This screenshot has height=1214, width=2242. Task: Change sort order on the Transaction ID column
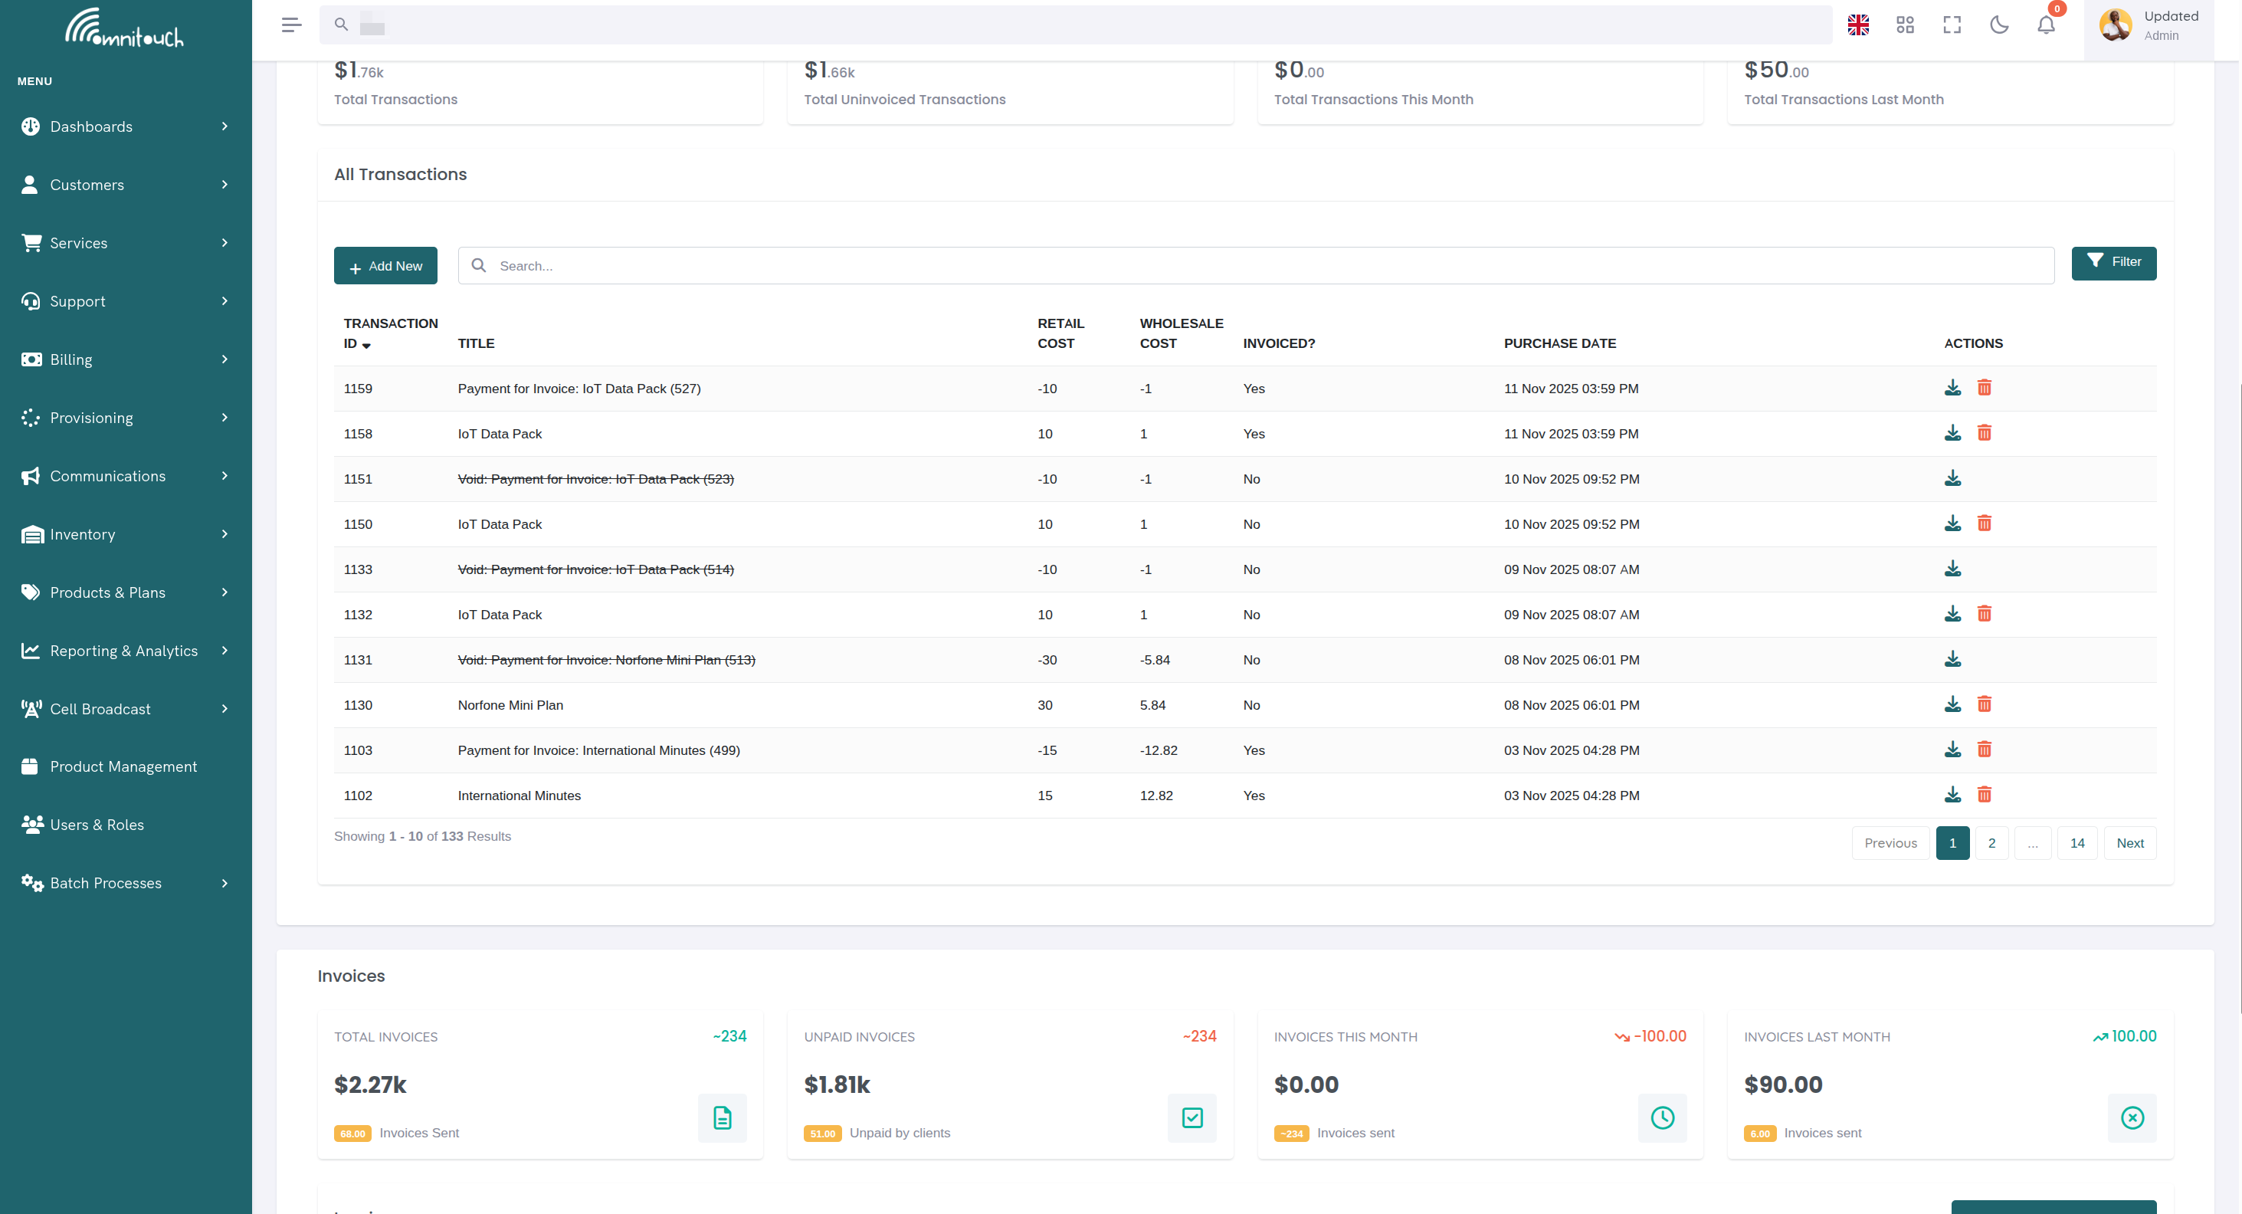365,346
